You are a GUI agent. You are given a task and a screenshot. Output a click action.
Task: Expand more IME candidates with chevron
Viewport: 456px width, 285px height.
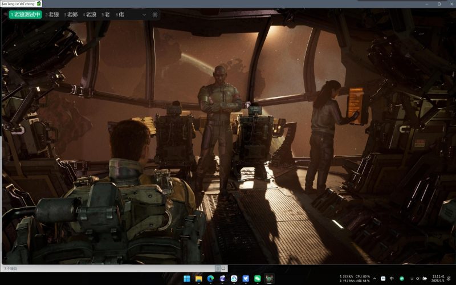144,15
